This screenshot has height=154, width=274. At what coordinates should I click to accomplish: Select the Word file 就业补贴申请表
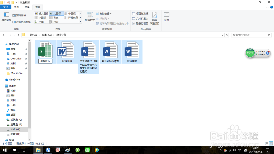click(x=110, y=52)
